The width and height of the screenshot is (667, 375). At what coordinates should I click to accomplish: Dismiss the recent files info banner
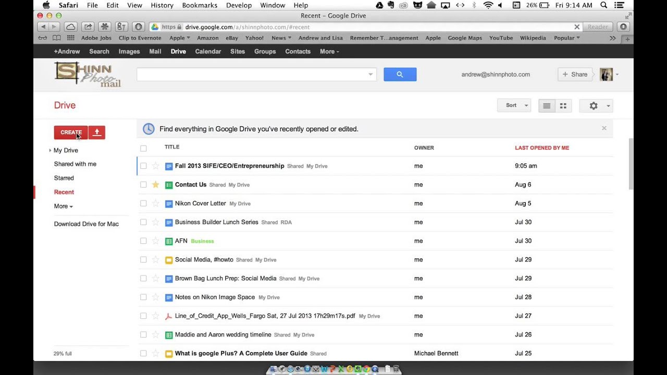(x=604, y=128)
